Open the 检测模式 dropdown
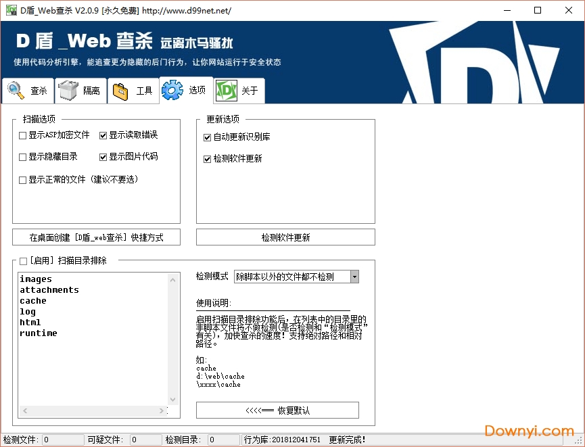The height and width of the screenshot is (447, 585). 354,276
